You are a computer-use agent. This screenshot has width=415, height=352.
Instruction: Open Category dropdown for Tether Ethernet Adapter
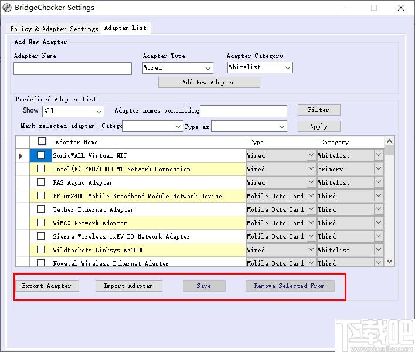[x=379, y=209]
